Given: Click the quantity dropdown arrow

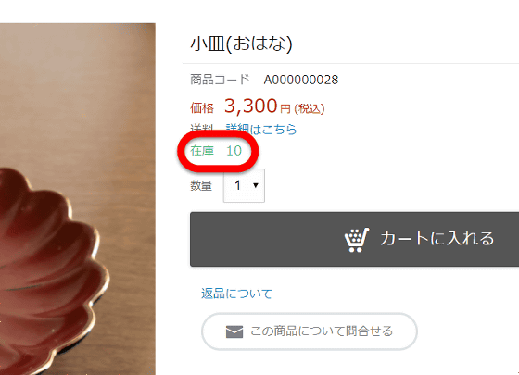Looking at the screenshot, I should 256,185.
